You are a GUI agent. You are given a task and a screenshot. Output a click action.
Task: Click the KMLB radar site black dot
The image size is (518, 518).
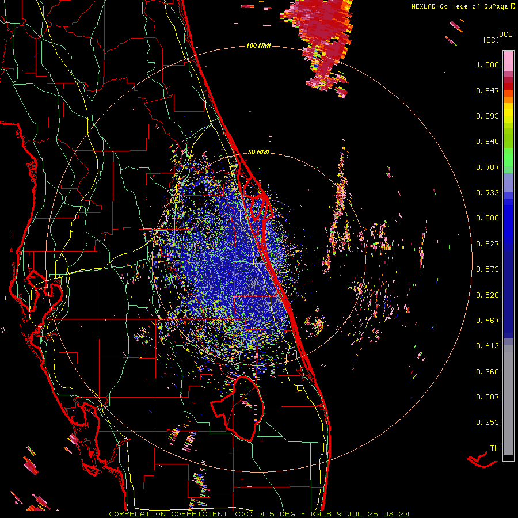260,260
